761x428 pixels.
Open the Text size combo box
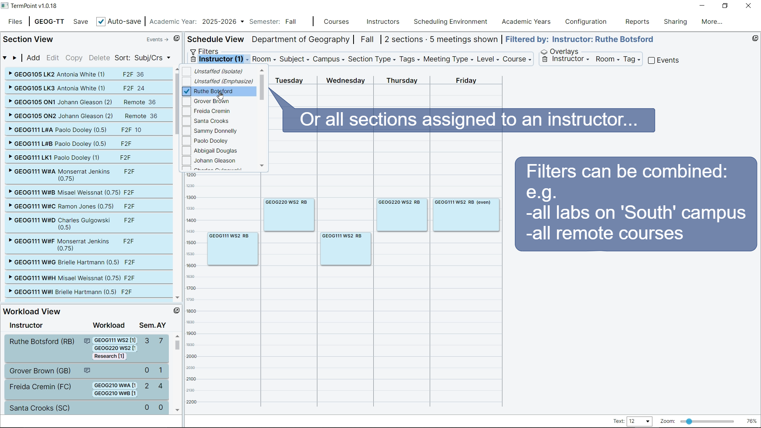point(640,421)
